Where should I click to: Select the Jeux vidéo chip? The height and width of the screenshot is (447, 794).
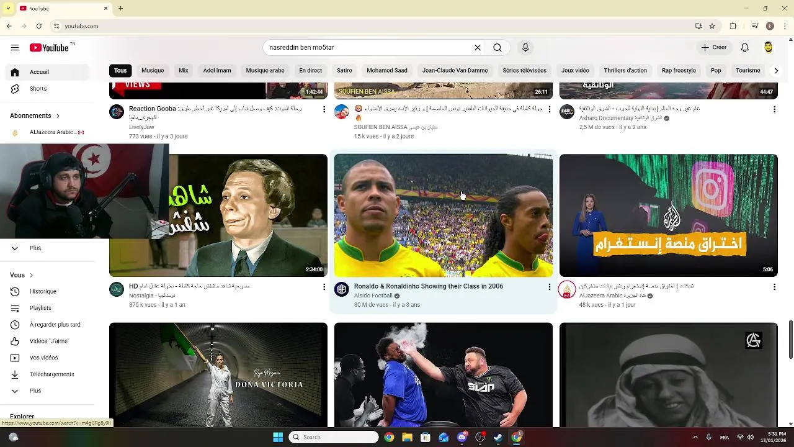pos(575,71)
